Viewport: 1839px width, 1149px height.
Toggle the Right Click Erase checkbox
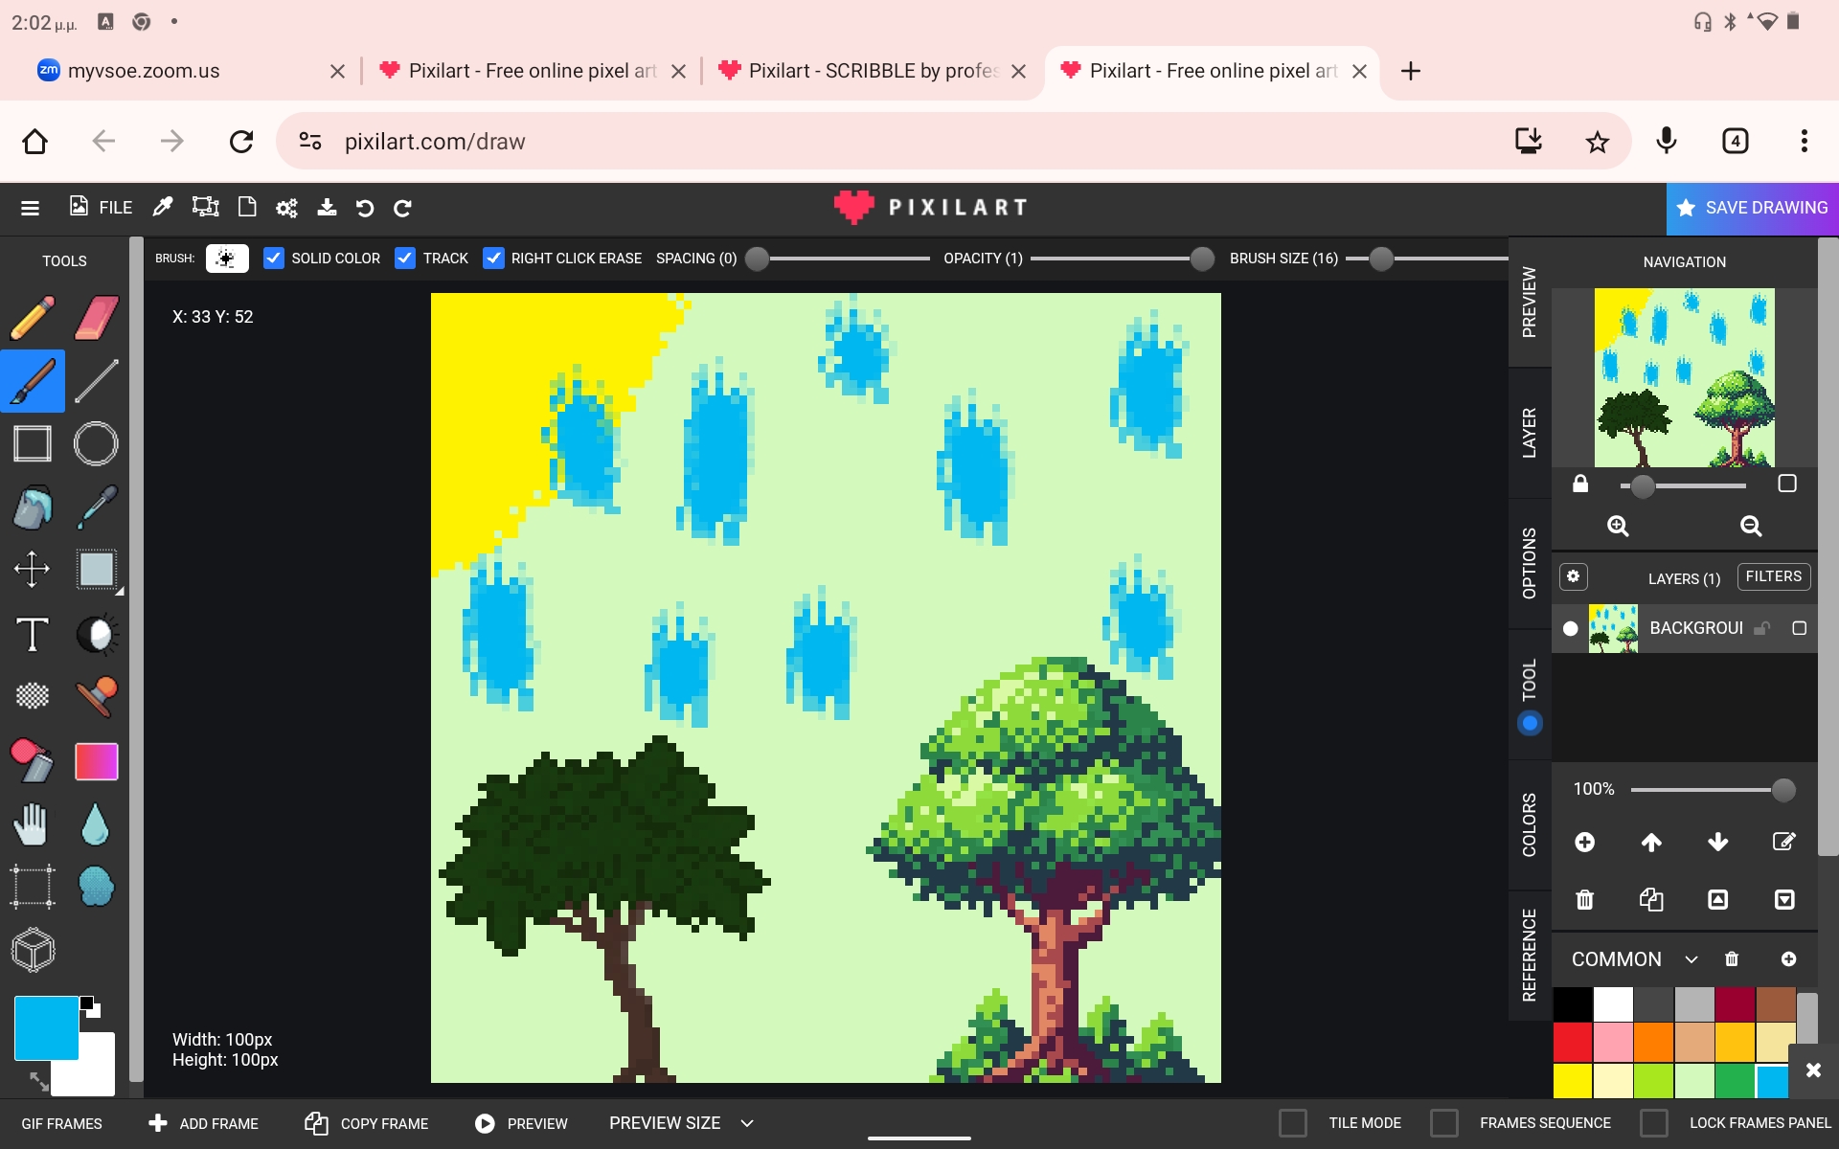click(493, 259)
